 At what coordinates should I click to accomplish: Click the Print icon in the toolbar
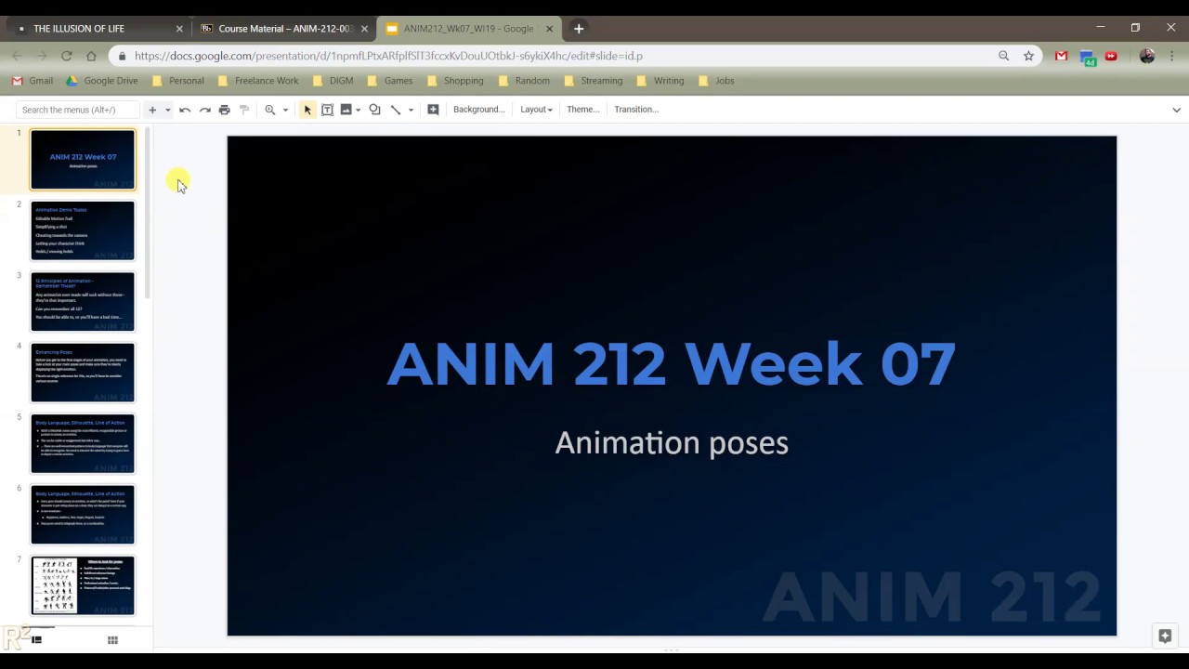224,110
